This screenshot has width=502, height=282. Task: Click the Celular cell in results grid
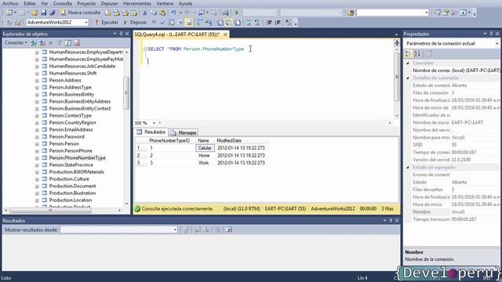tap(205, 148)
